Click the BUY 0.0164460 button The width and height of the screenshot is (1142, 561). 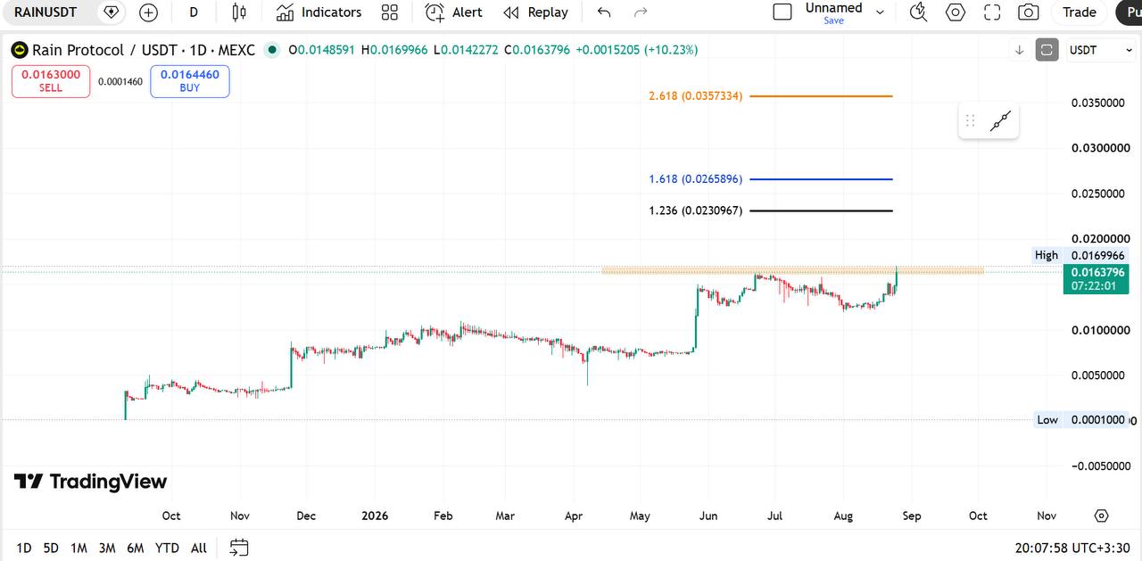coord(190,81)
